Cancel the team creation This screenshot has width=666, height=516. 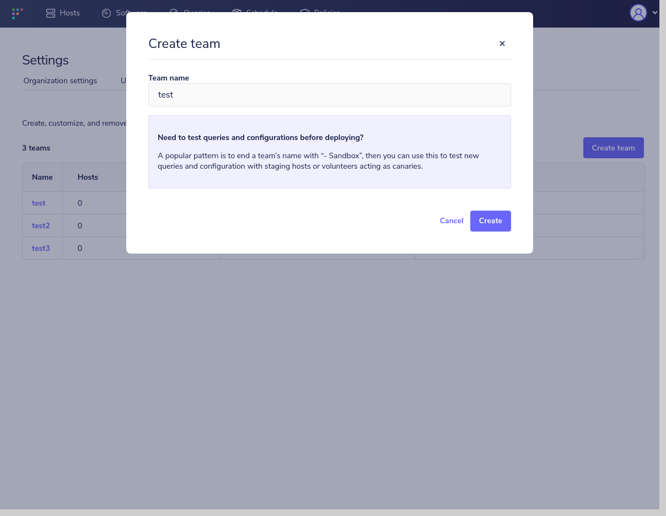(x=452, y=221)
